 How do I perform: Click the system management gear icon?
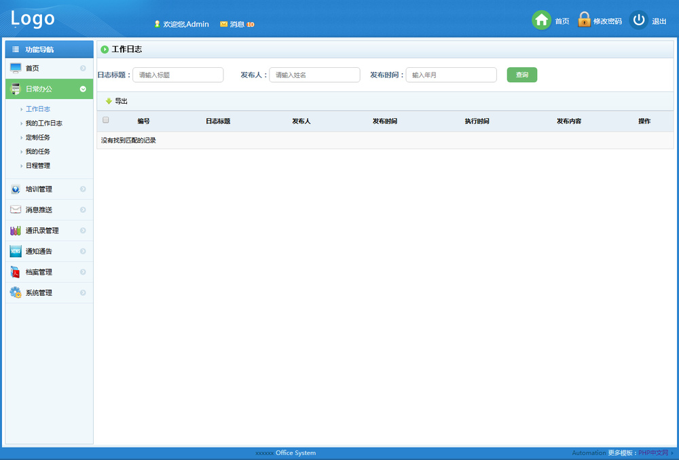(x=16, y=293)
